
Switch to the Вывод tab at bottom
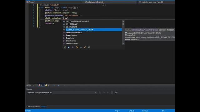coord(44,107)
